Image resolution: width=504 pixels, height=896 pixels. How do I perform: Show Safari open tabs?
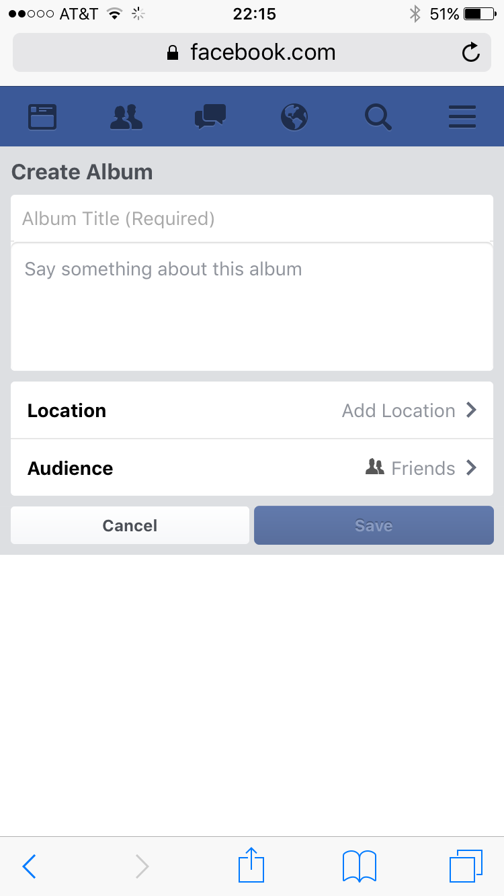point(465,865)
